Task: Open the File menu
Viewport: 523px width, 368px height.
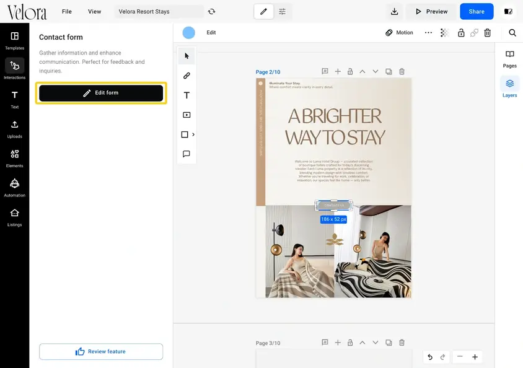Action: 67,12
